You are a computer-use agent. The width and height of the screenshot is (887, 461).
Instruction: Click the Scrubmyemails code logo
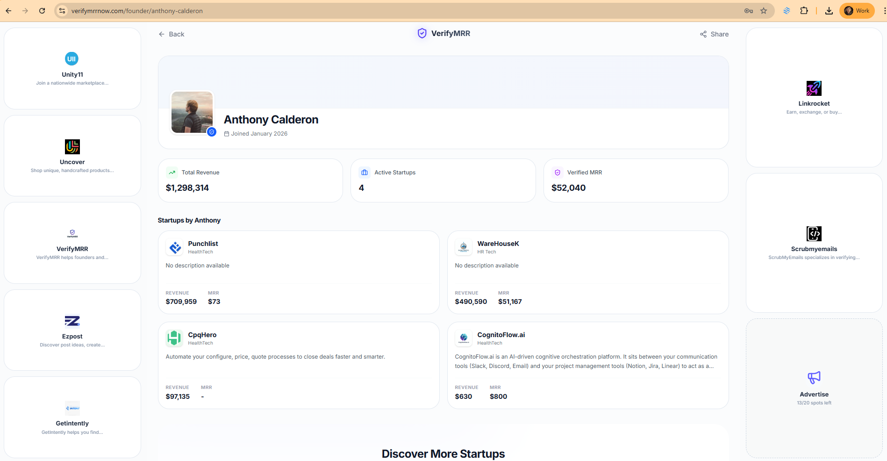(x=814, y=234)
